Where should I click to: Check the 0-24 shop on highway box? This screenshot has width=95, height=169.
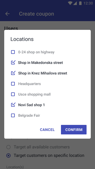click(13, 52)
